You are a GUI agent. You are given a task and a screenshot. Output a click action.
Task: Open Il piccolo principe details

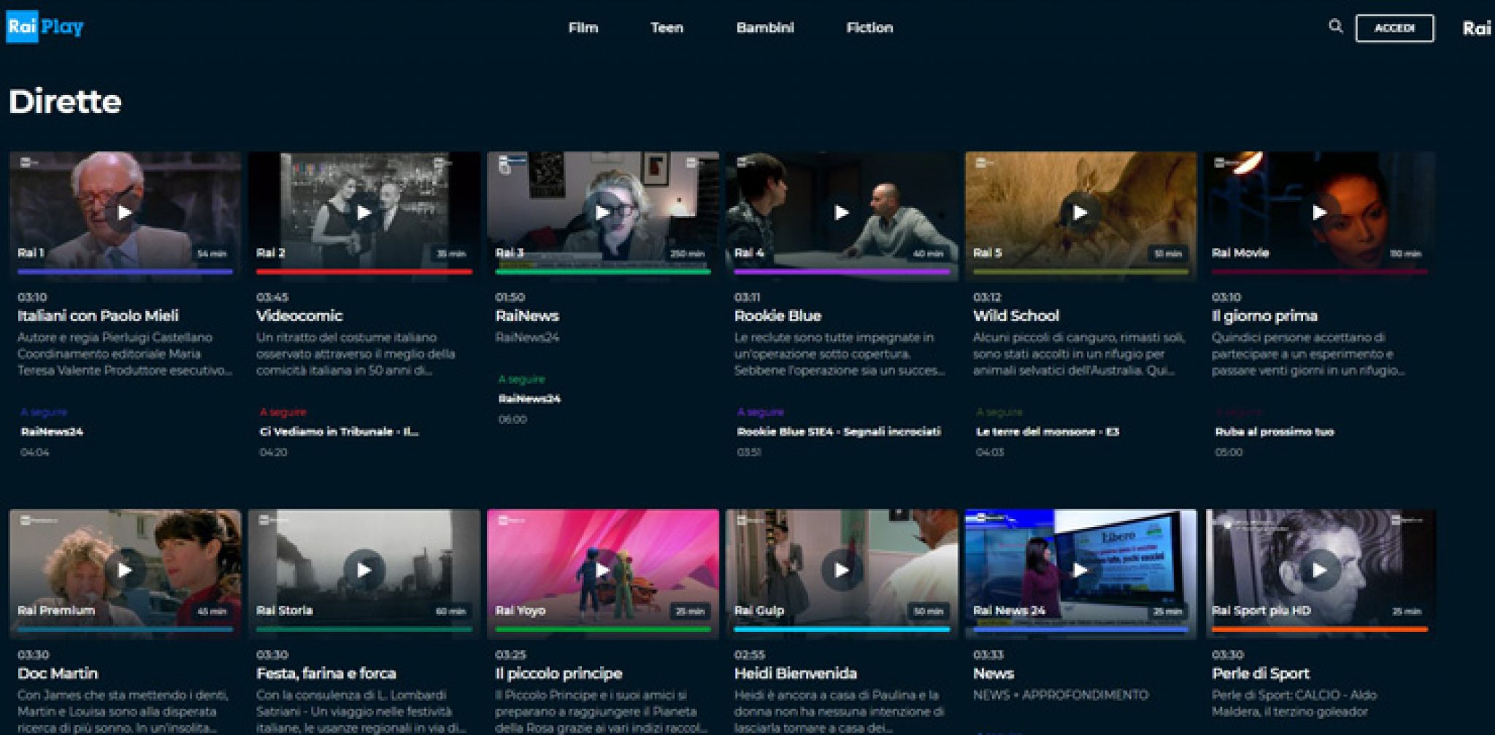(x=559, y=674)
